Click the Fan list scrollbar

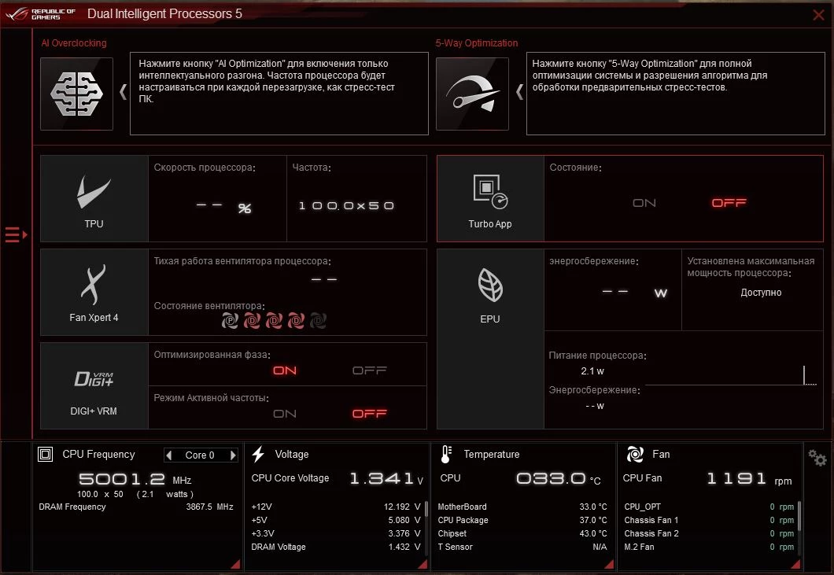pyautogui.click(x=799, y=517)
